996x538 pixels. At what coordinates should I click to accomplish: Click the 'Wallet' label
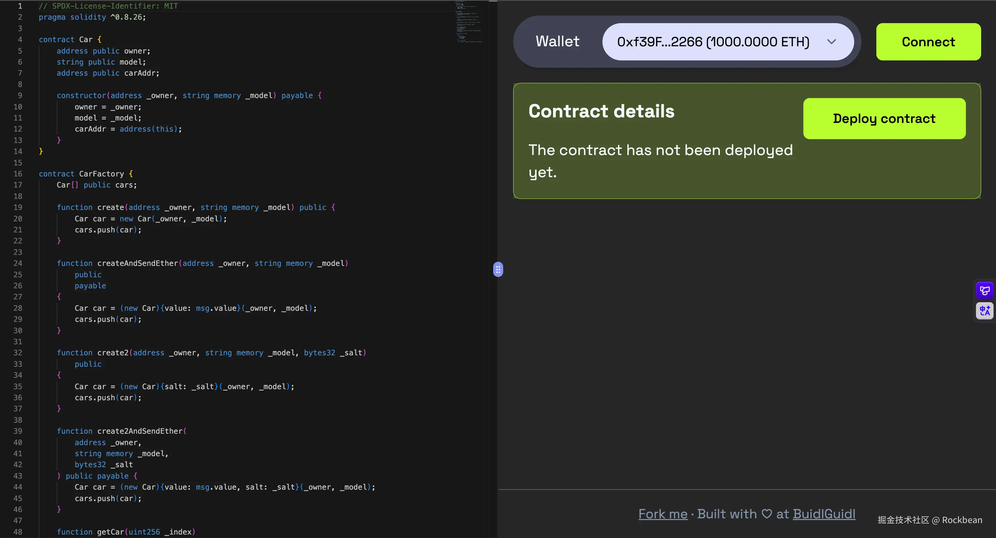point(557,41)
